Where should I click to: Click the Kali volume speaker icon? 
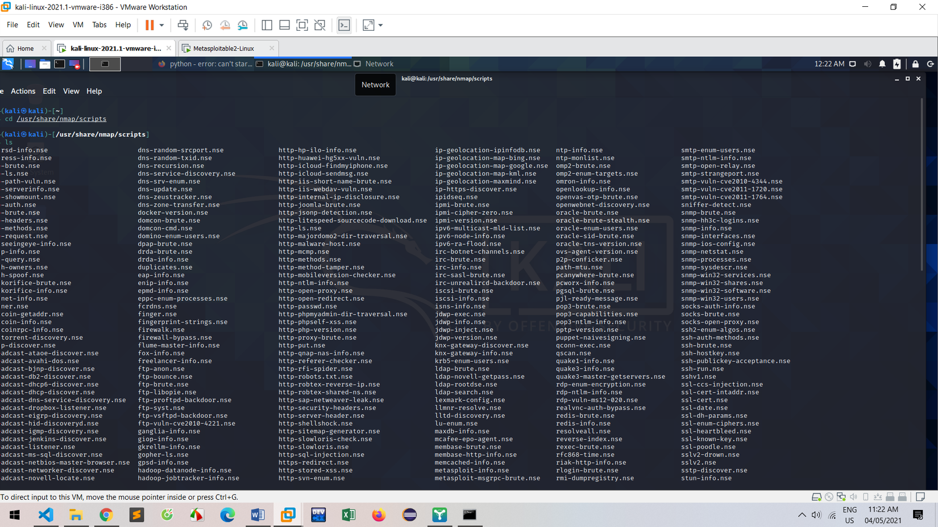868,64
